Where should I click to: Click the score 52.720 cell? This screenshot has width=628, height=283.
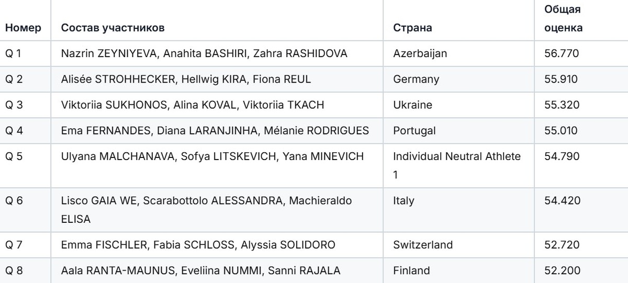[x=562, y=245]
